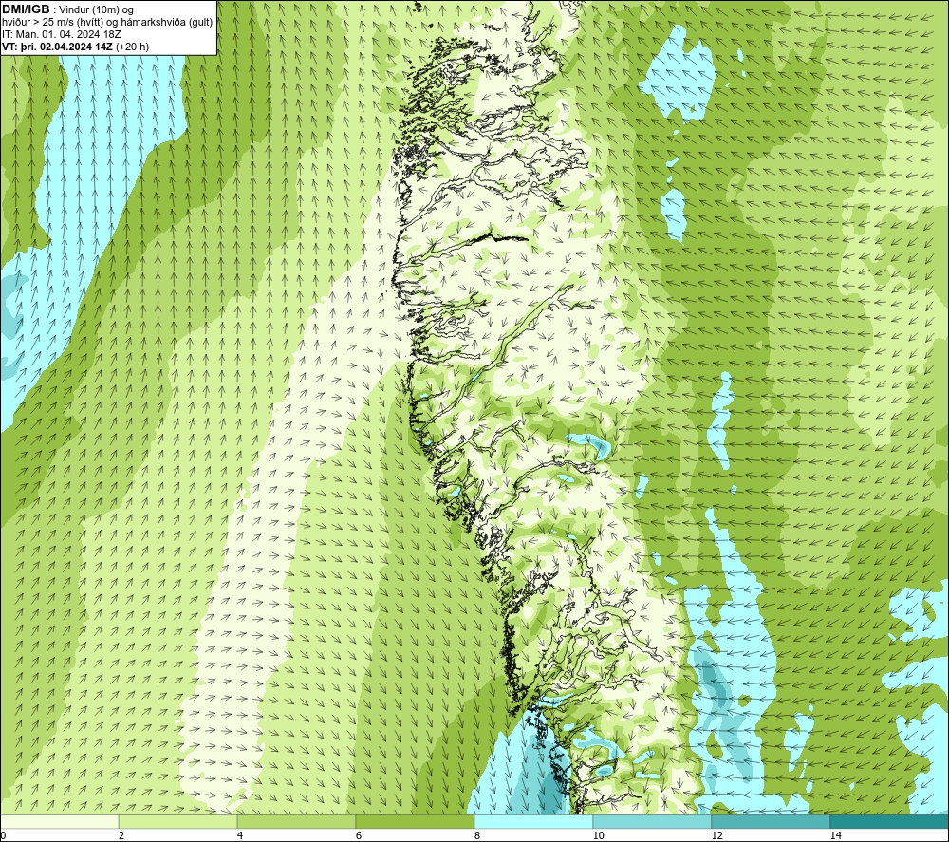Click the 0–2 m/s palest legend swatch
The image size is (949, 842).
(59, 821)
